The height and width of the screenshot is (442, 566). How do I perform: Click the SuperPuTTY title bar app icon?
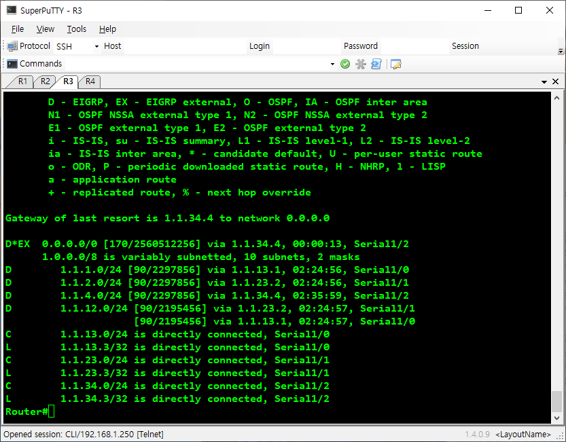(12, 10)
